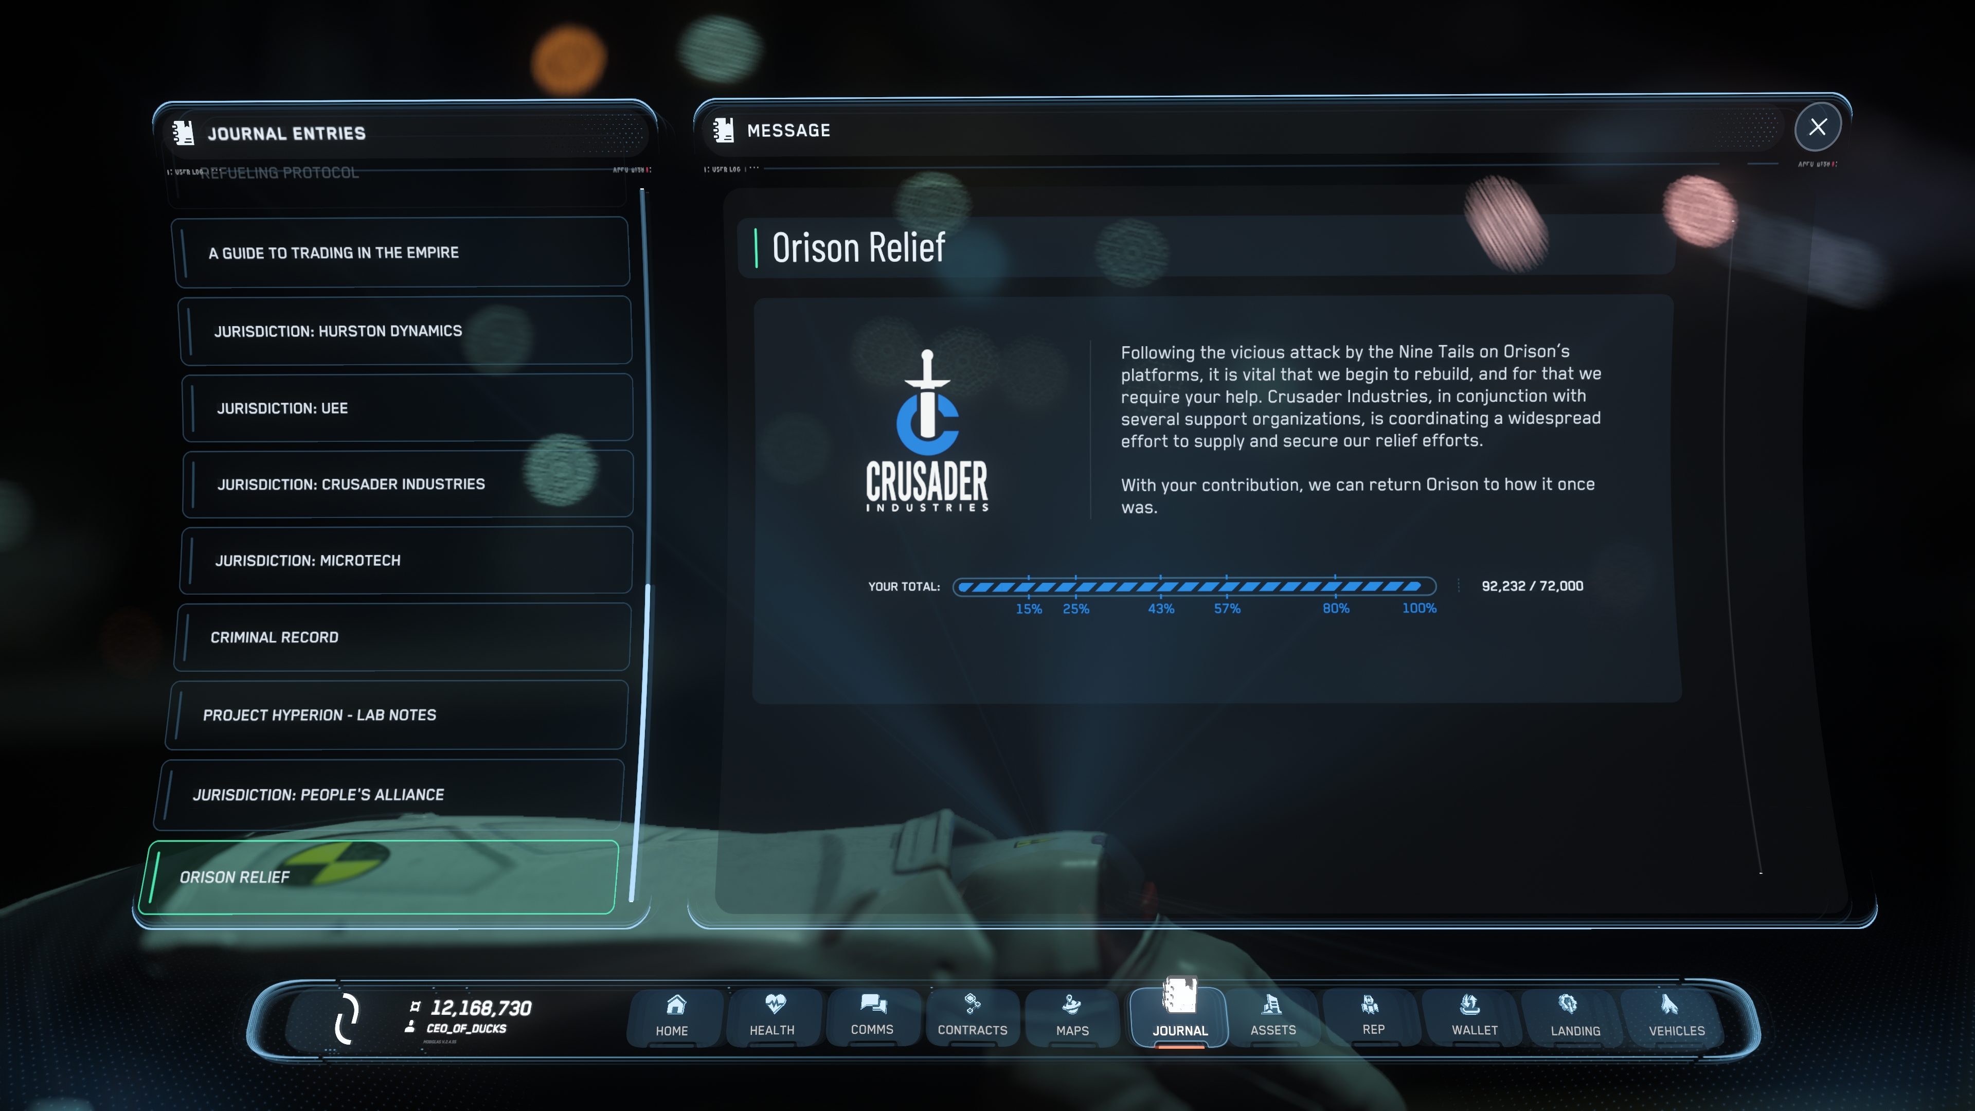1975x1111 pixels.
Task: Click the 15% milestone label
Action: [1028, 609]
